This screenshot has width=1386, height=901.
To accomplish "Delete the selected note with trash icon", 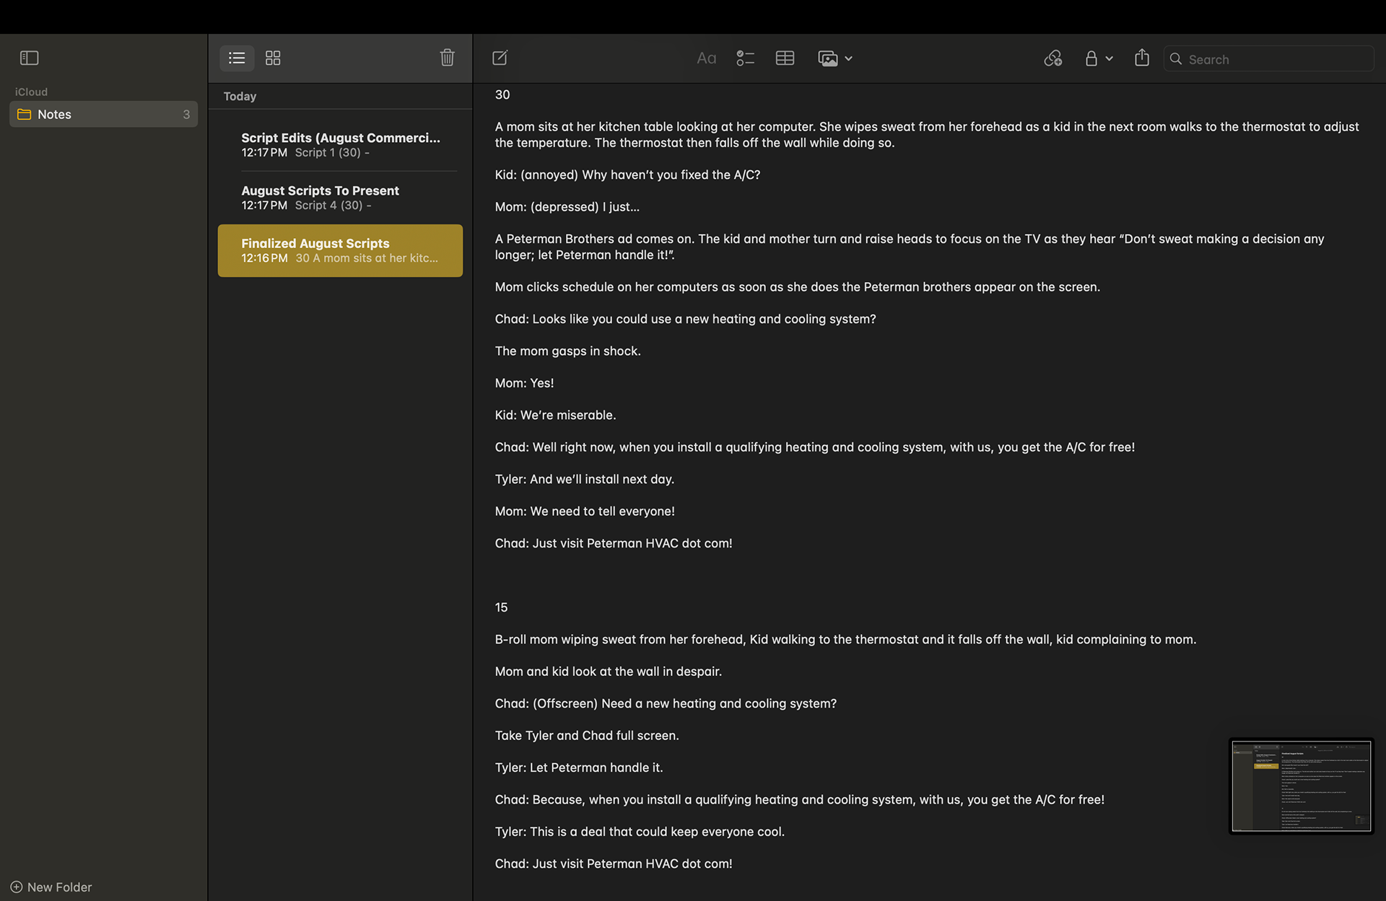I will (447, 58).
